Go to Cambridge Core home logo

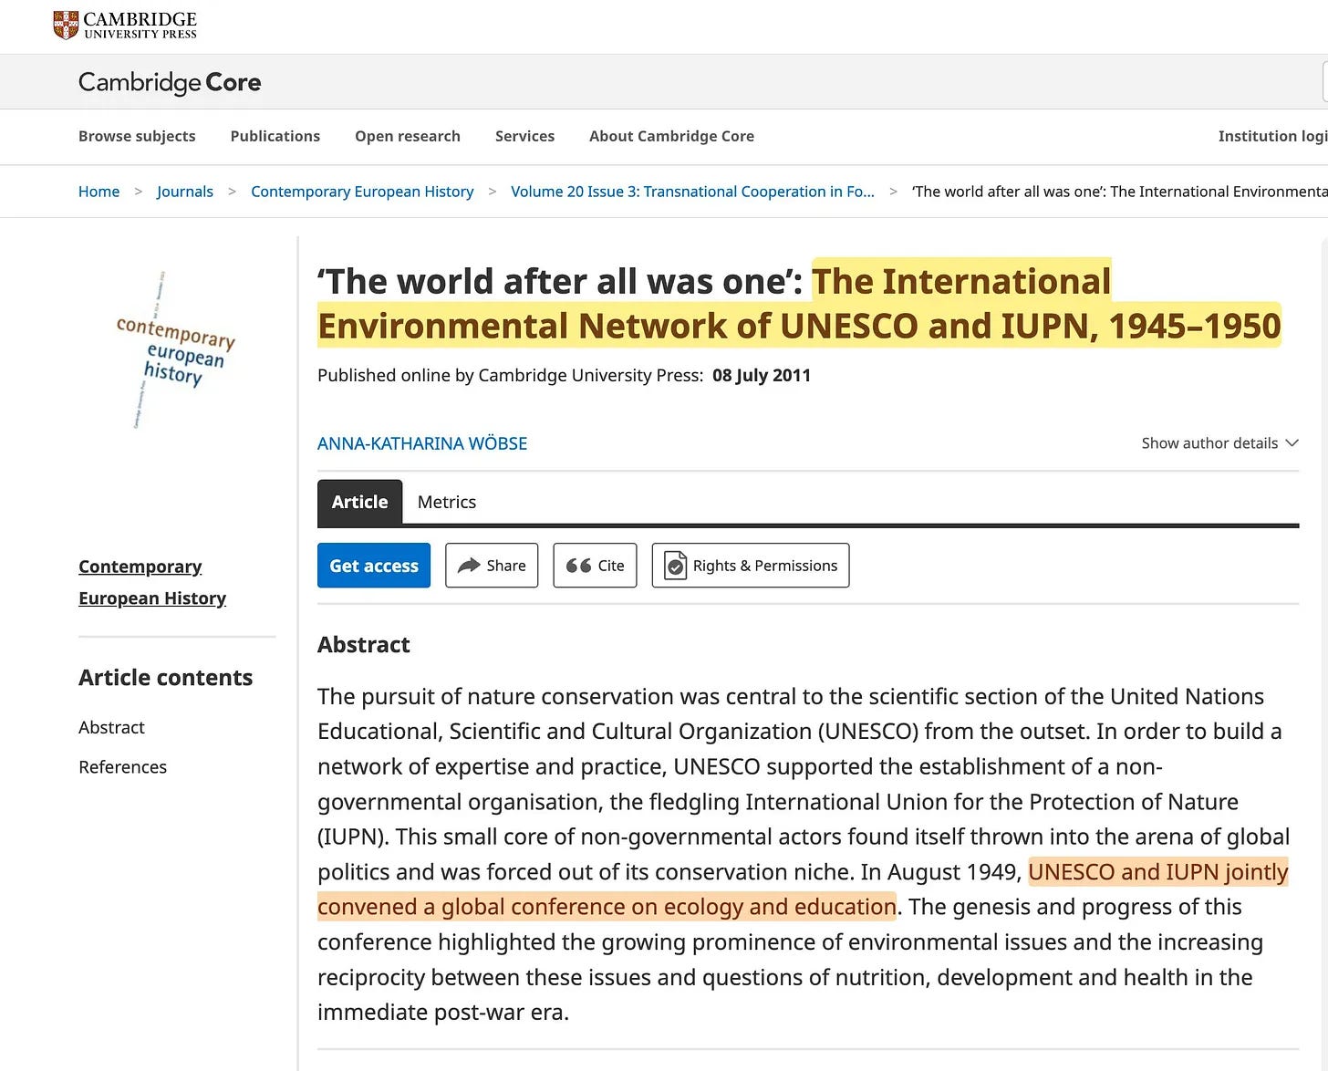click(x=170, y=82)
